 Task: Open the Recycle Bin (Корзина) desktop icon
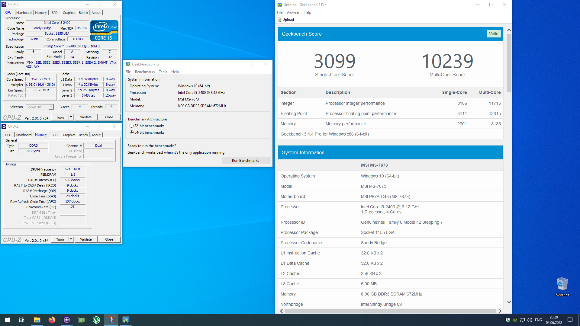pyautogui.click(x=562, y=287)
